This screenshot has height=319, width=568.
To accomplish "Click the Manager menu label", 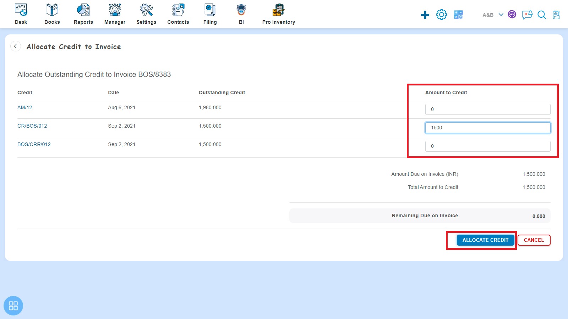I will pos(115,22).
